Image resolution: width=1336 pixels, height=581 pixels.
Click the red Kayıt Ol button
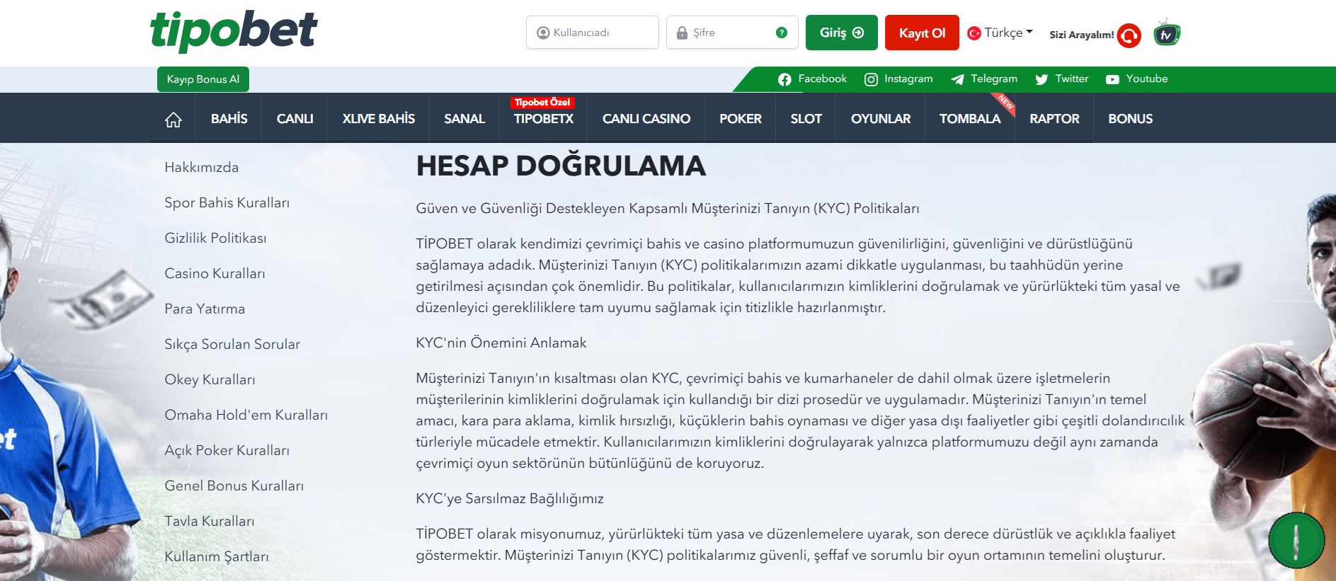tap(922, 33)
